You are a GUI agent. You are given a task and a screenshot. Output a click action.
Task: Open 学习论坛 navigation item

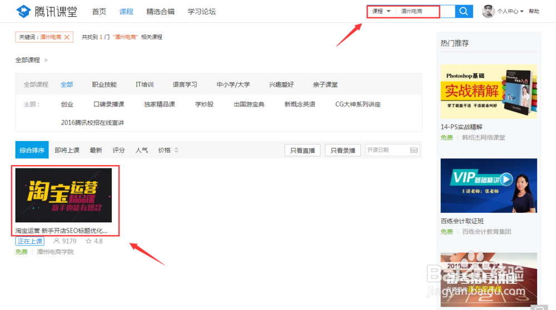pyautogui.click(x=201, y=12)
